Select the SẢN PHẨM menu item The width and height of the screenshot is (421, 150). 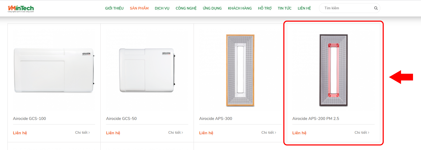coord(139,8)
